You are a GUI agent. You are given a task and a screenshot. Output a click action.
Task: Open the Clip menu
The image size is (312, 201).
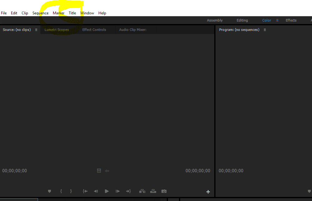(25, 13)
